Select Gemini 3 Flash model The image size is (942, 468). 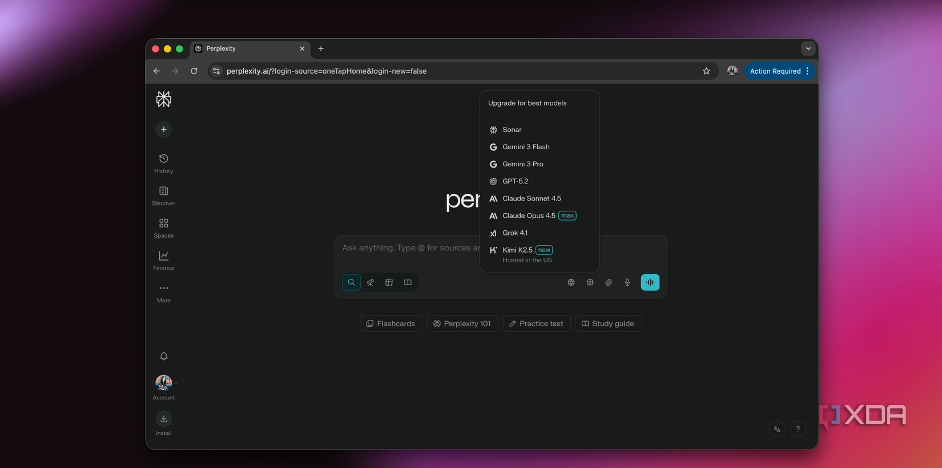point(540,147)
